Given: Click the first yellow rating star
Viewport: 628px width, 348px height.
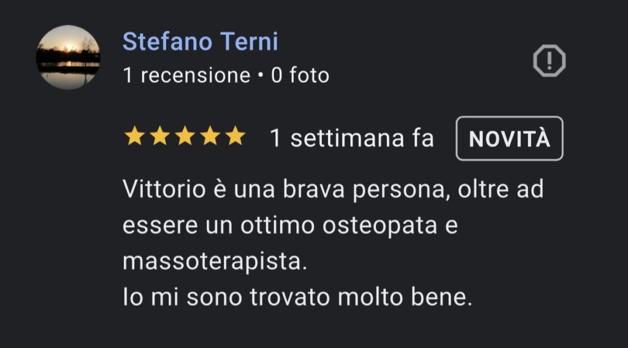Looking at the screenshot, I should coord(134,137).
